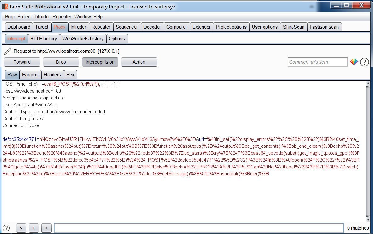Go to next search match button
This screenshot has height=234, width=373.
point(46,228)
